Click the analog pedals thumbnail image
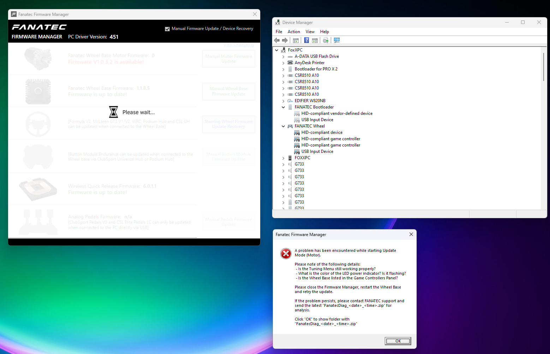The width and height of the screenshot is (550, 354). 38,222
